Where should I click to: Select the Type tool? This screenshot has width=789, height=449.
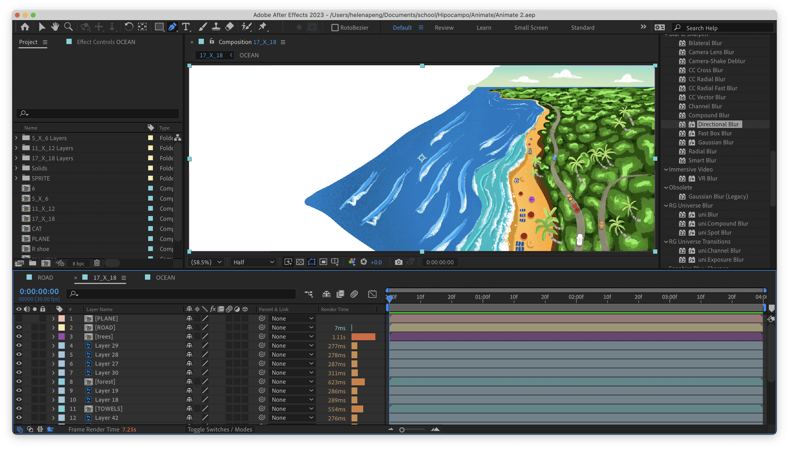point(186,27)
